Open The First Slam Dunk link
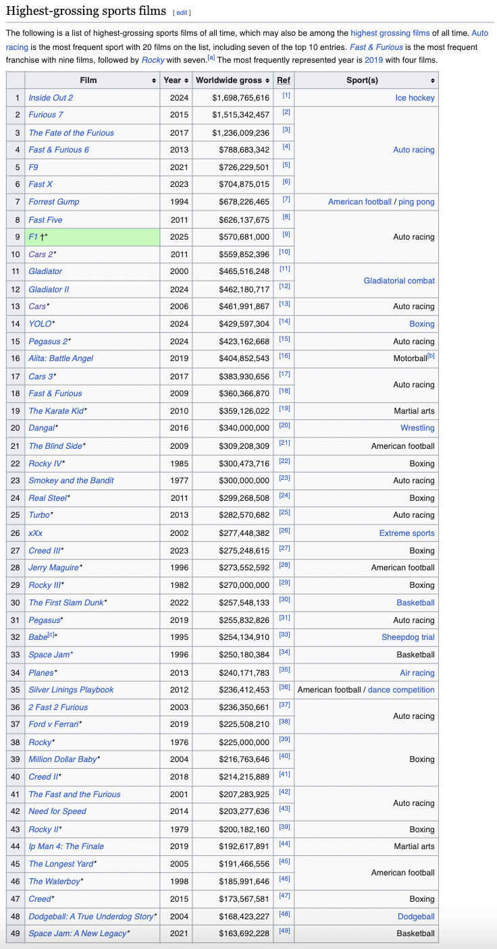Viewport: 497px width, 949px height. pos(66,603)
